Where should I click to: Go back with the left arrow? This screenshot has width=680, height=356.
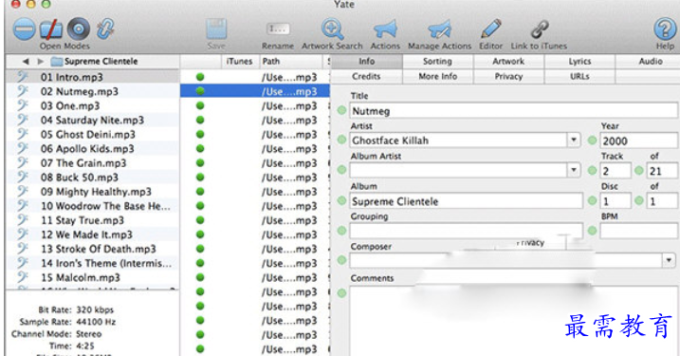[26, 62]
